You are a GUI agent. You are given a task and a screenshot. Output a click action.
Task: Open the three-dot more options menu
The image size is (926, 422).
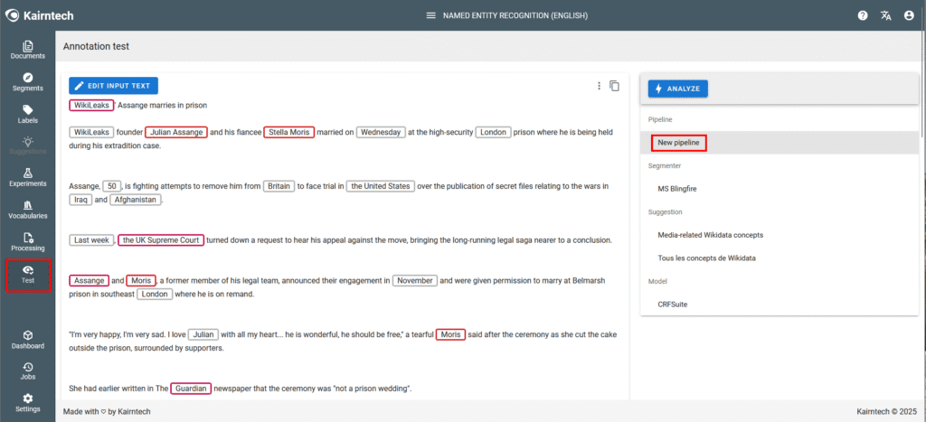599,86
